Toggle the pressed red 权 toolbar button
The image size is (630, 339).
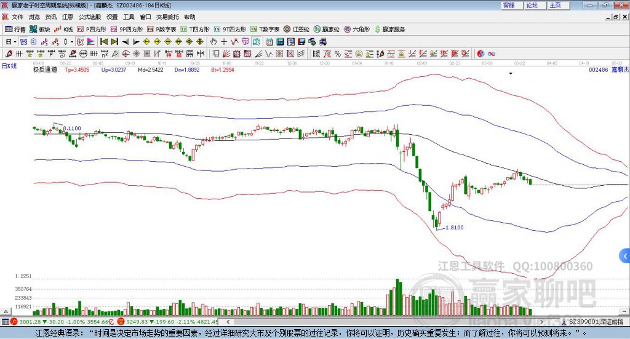(x=81, y=42)
